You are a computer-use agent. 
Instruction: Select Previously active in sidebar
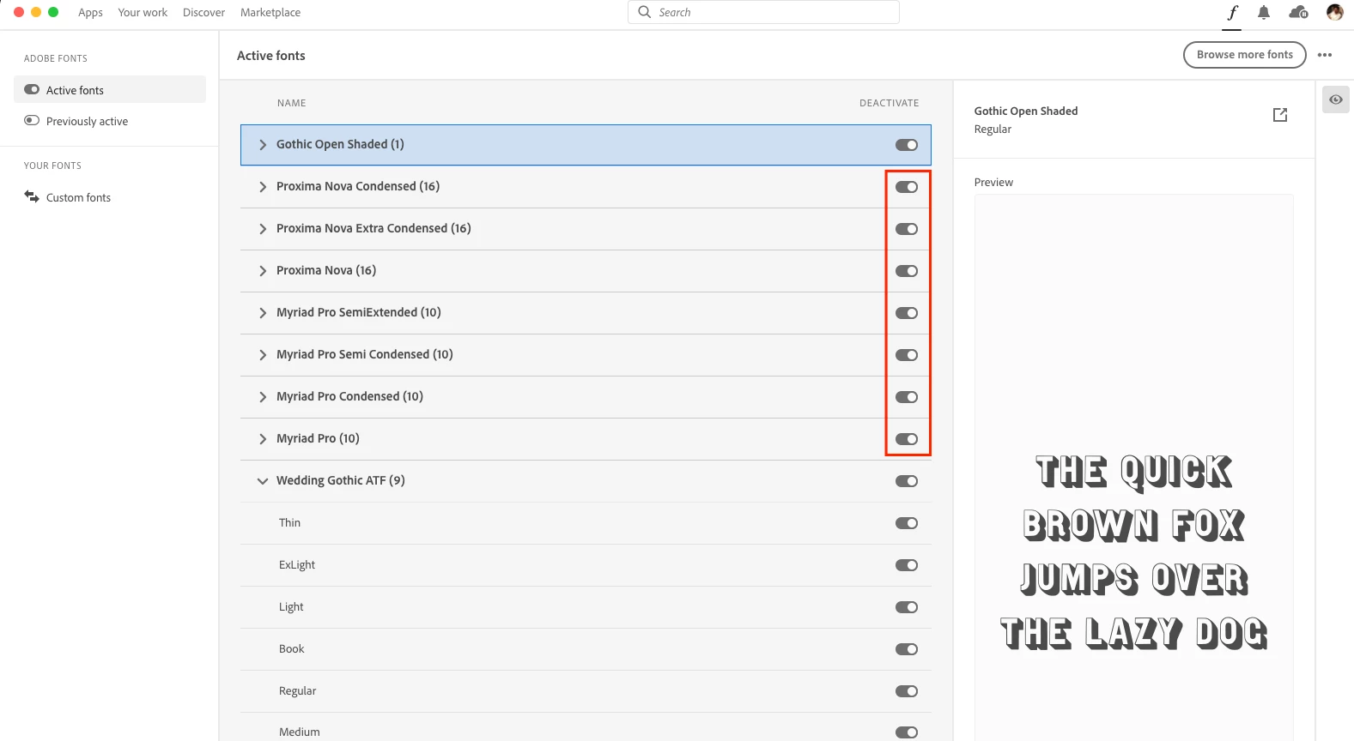110,121
